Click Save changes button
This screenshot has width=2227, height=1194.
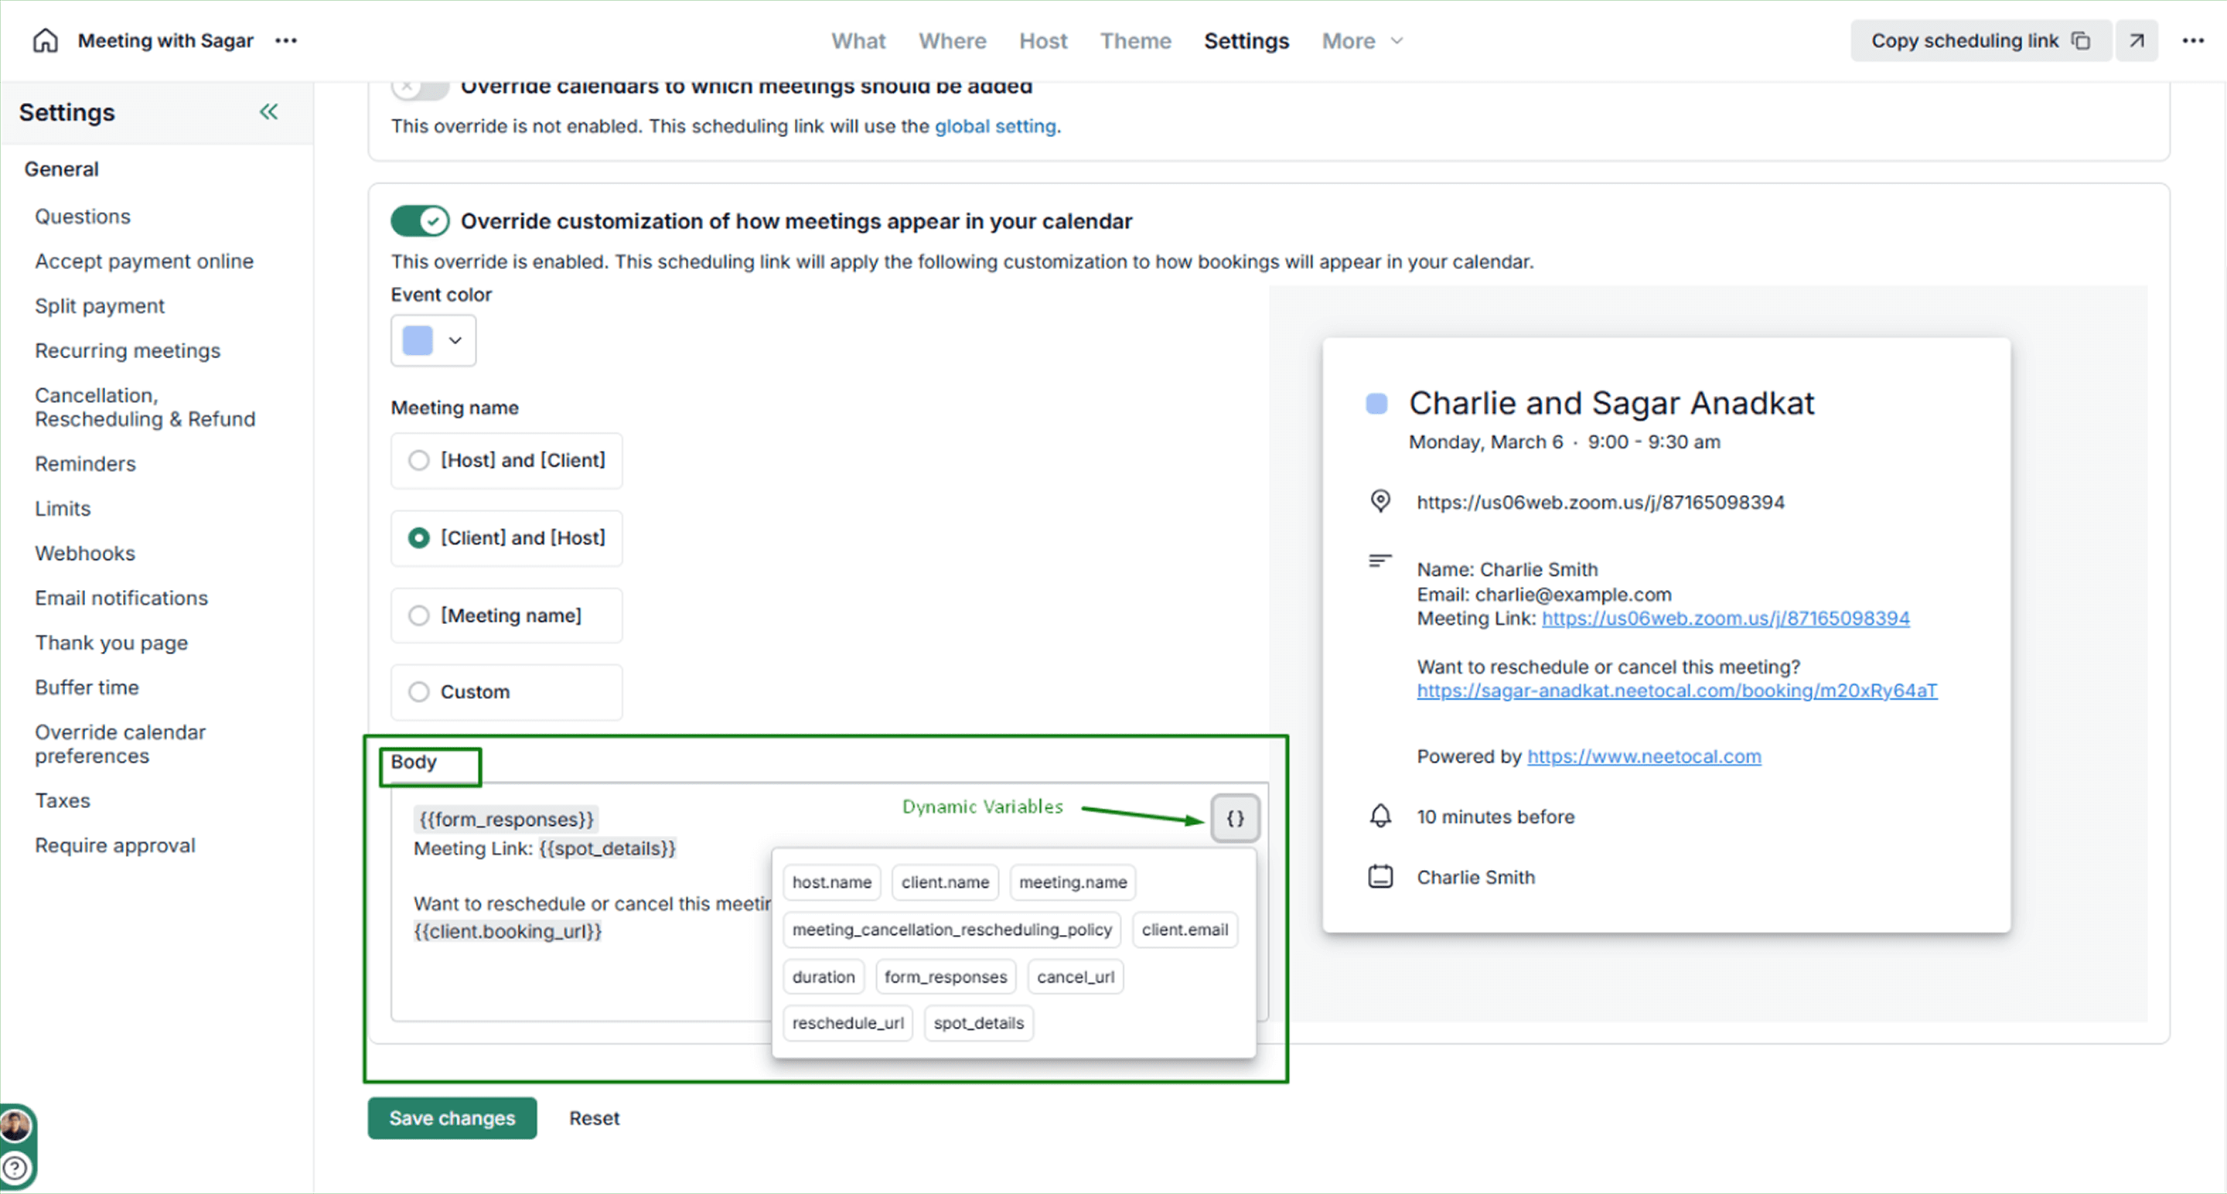[x=452, y=1119]
